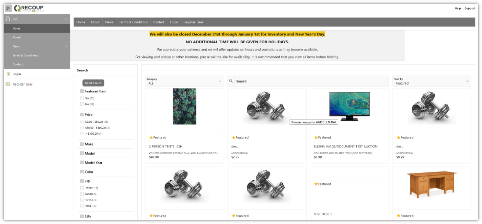
Task: Click the Featured star on ELLENA IMAGE/DOCUMENT card
Action: click(316, 137)
